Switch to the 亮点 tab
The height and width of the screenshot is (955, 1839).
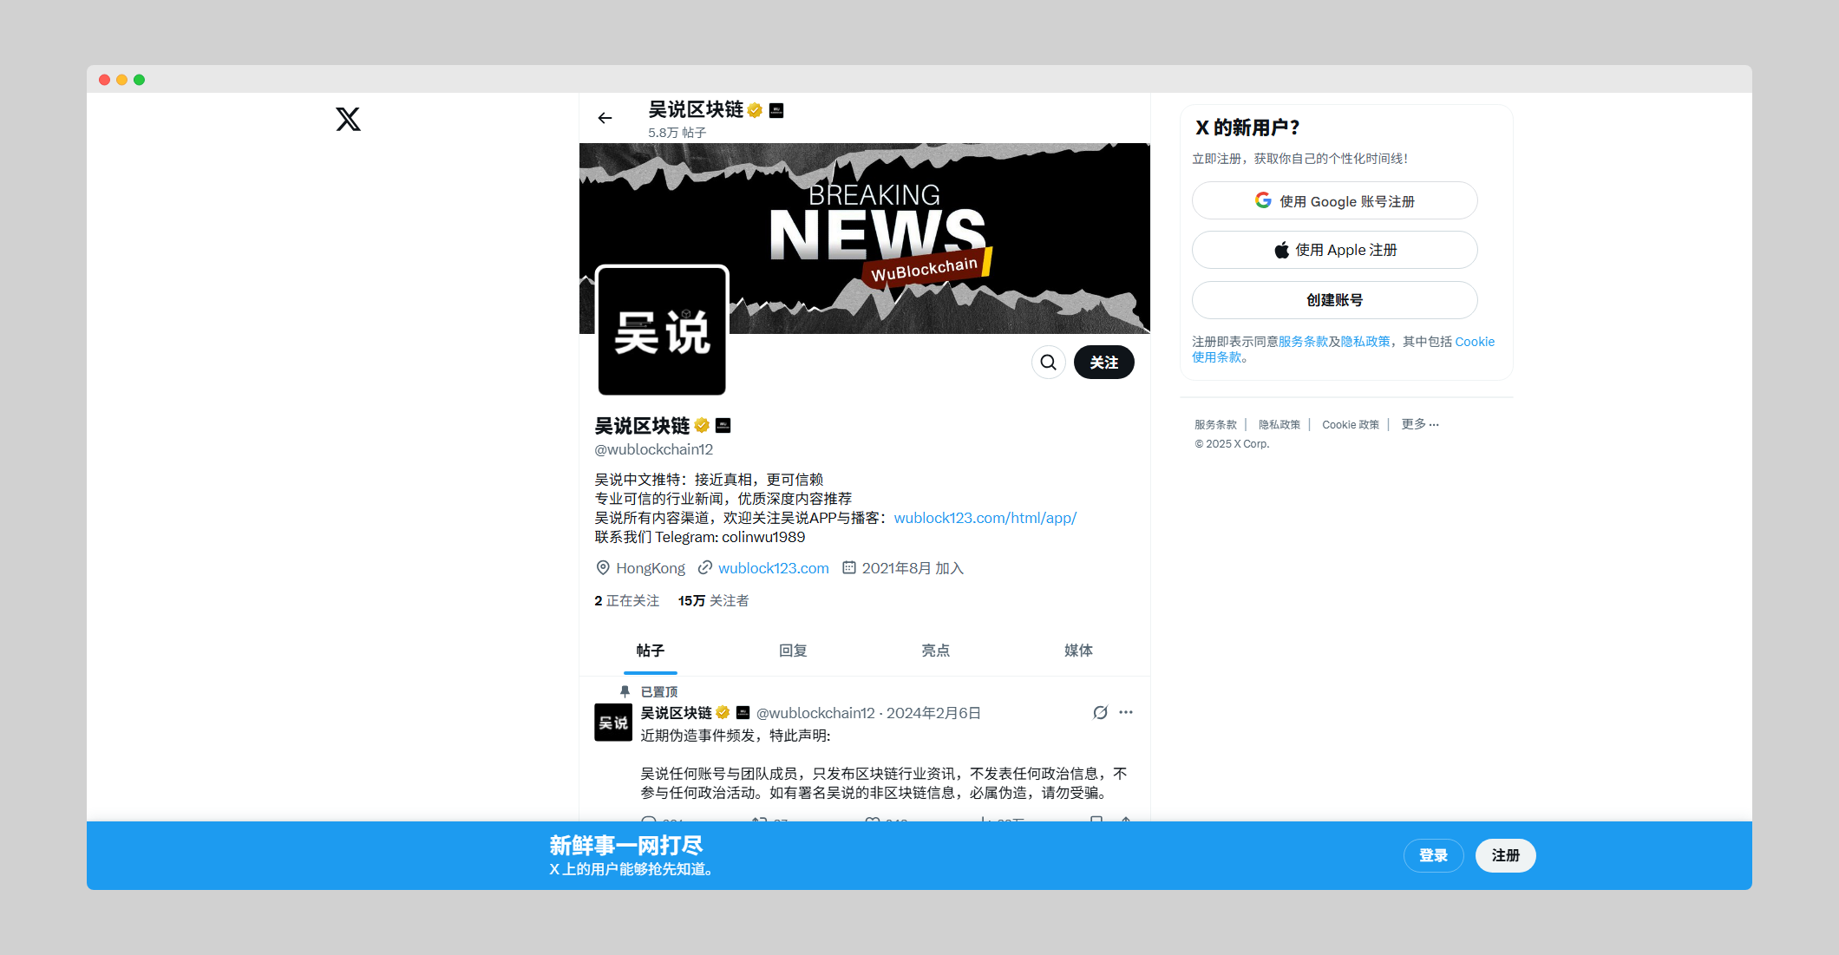point(936,651)
